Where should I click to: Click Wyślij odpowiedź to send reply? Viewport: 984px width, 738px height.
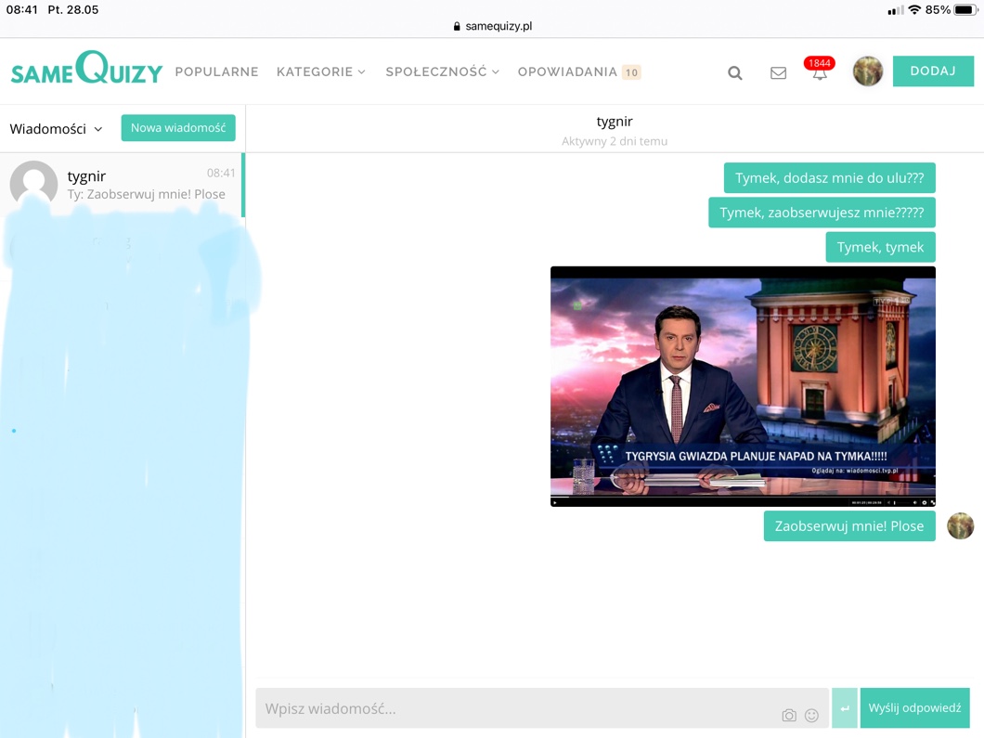click(x=914, y=708)
